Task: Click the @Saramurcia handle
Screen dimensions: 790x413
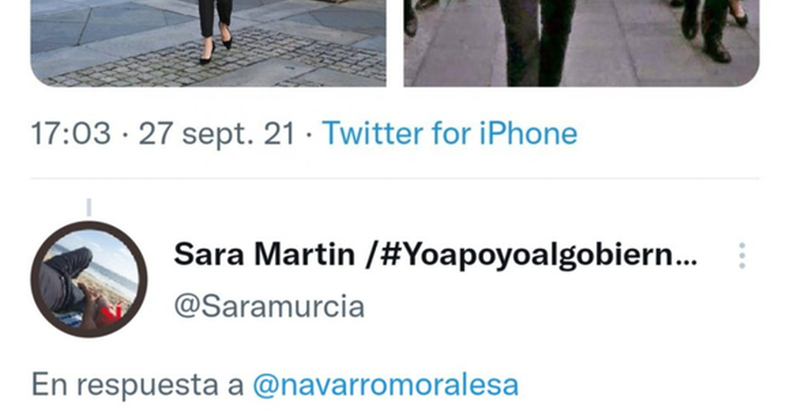Action: pyautogui.click(x=269, y=306)
